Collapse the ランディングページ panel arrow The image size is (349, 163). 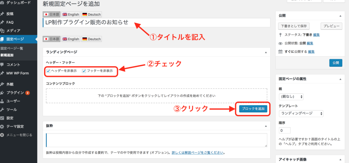265,52
